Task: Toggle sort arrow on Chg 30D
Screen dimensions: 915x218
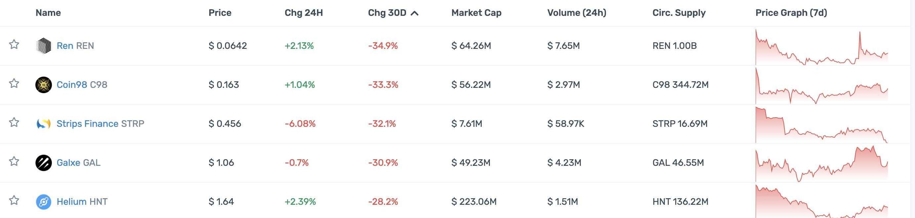Action: click(414, 13)
